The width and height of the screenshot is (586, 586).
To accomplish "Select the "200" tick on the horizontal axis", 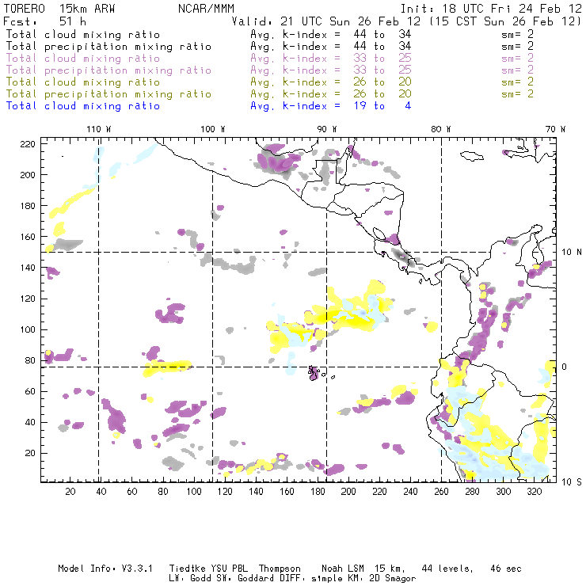I will (348, 492).
